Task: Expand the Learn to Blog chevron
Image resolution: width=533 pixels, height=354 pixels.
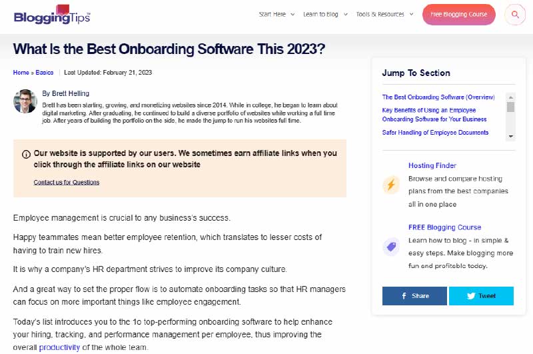Action: click(346, 14)
